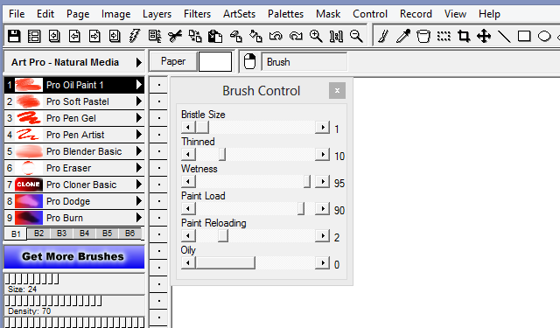Open the Filters menu
The width and height of the screenshot is (560, 328).
click(x=197, y=14)
